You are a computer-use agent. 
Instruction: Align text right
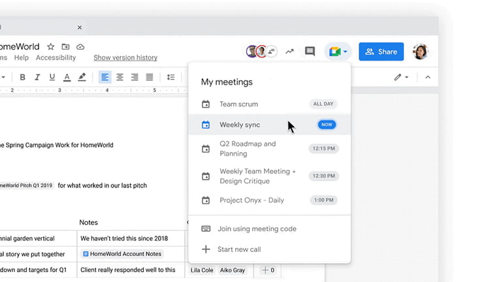(135, 77)
